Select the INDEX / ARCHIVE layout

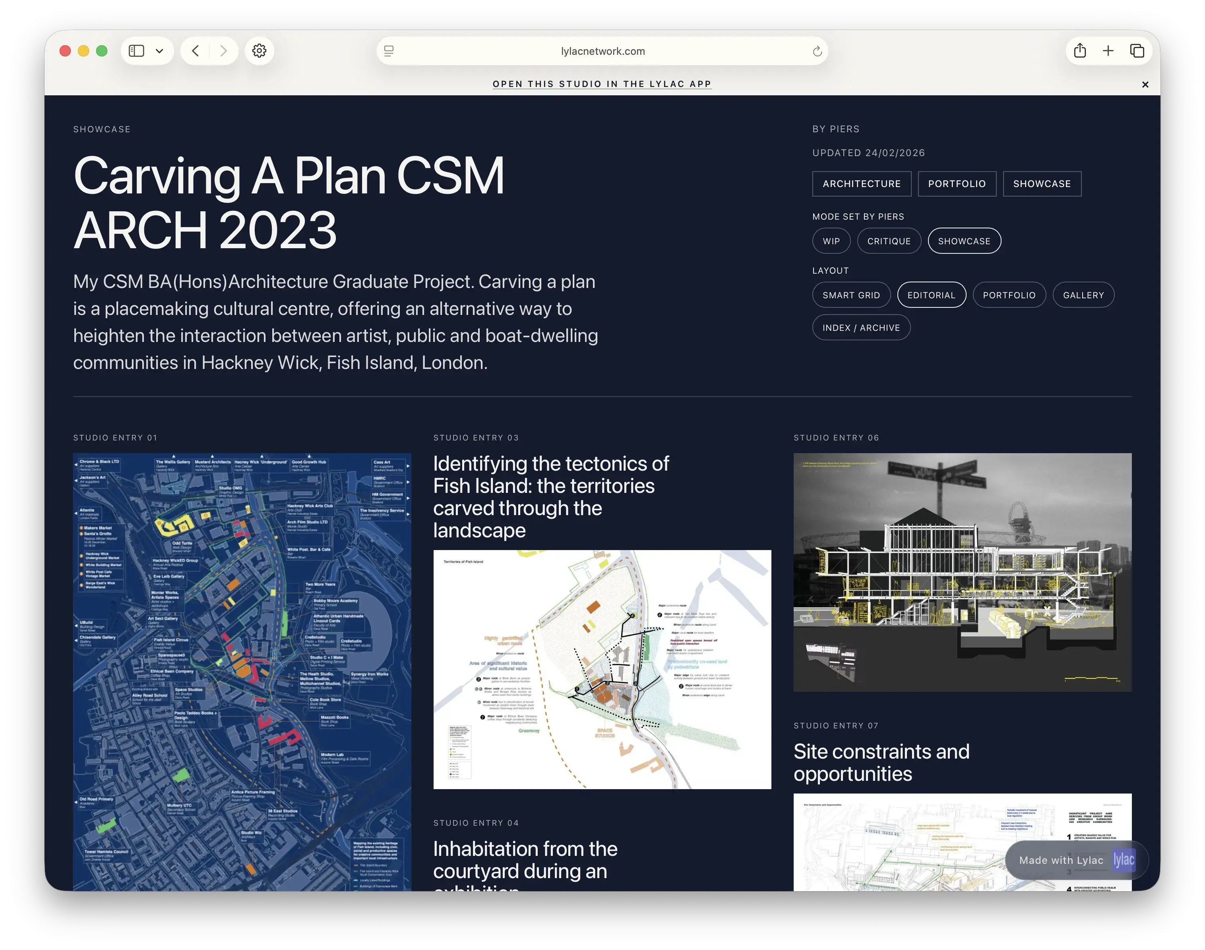pyautogui.click(x=861, y=328)
